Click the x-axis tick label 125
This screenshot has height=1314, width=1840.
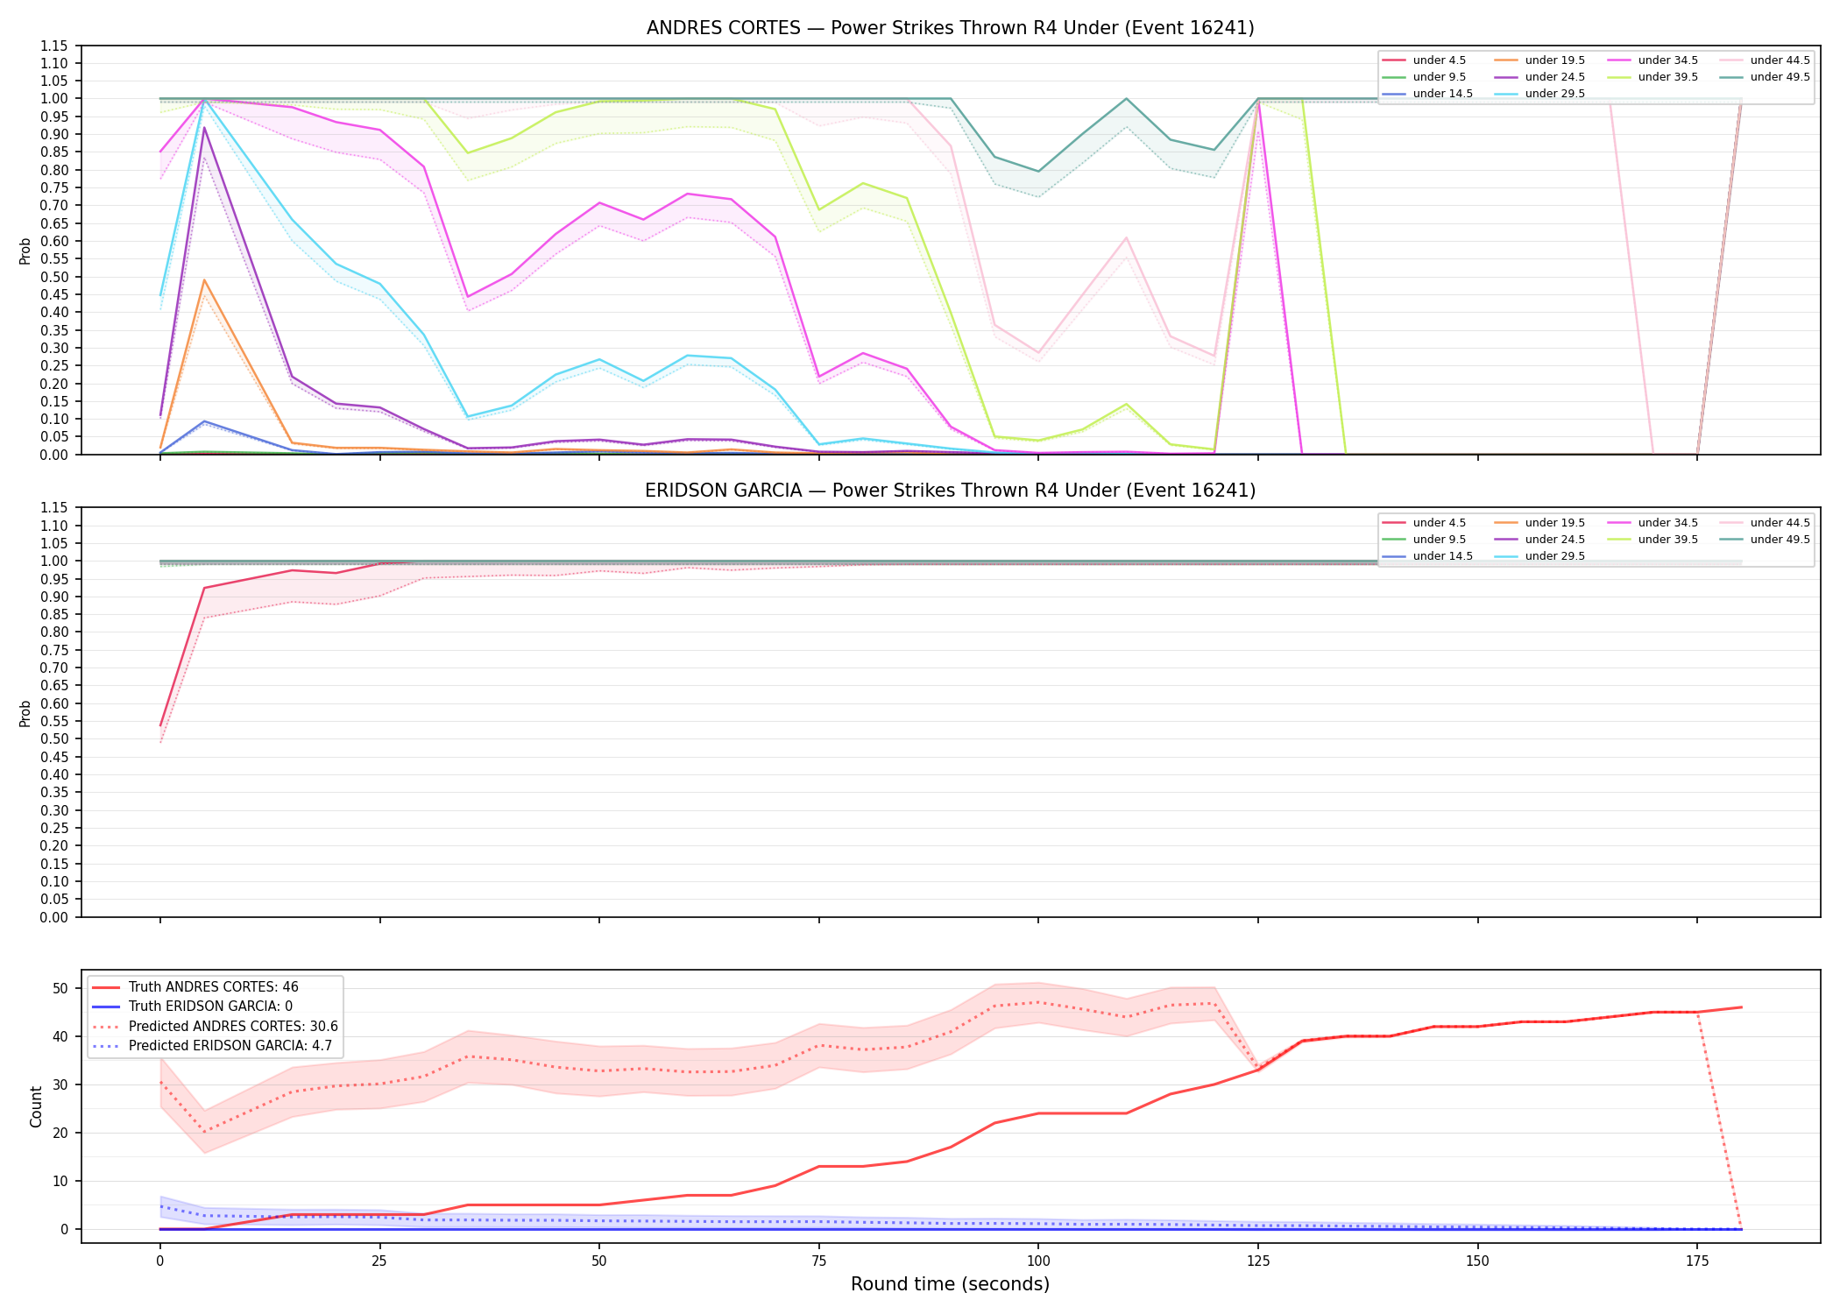(1258, 1261)
